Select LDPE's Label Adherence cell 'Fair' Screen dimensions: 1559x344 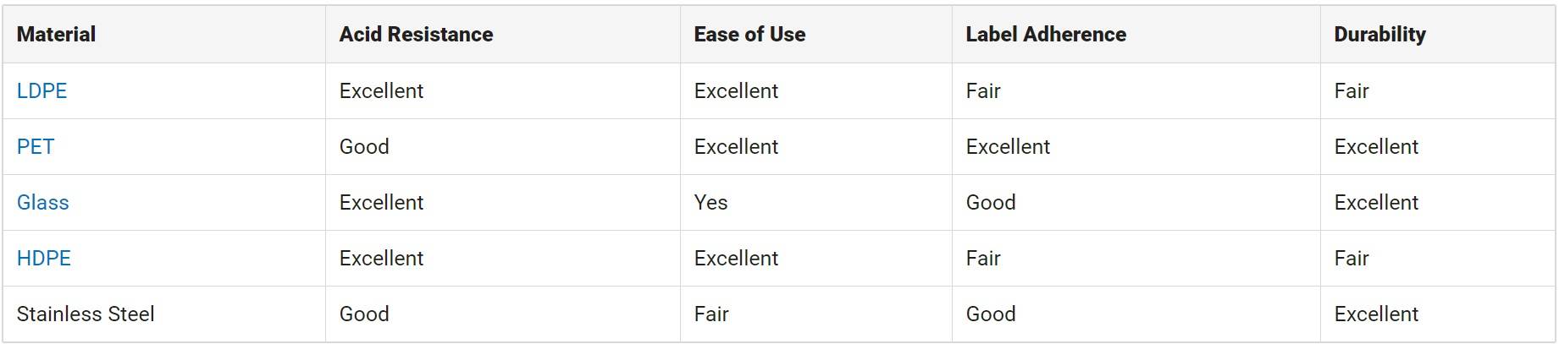[x=983, y=90]
